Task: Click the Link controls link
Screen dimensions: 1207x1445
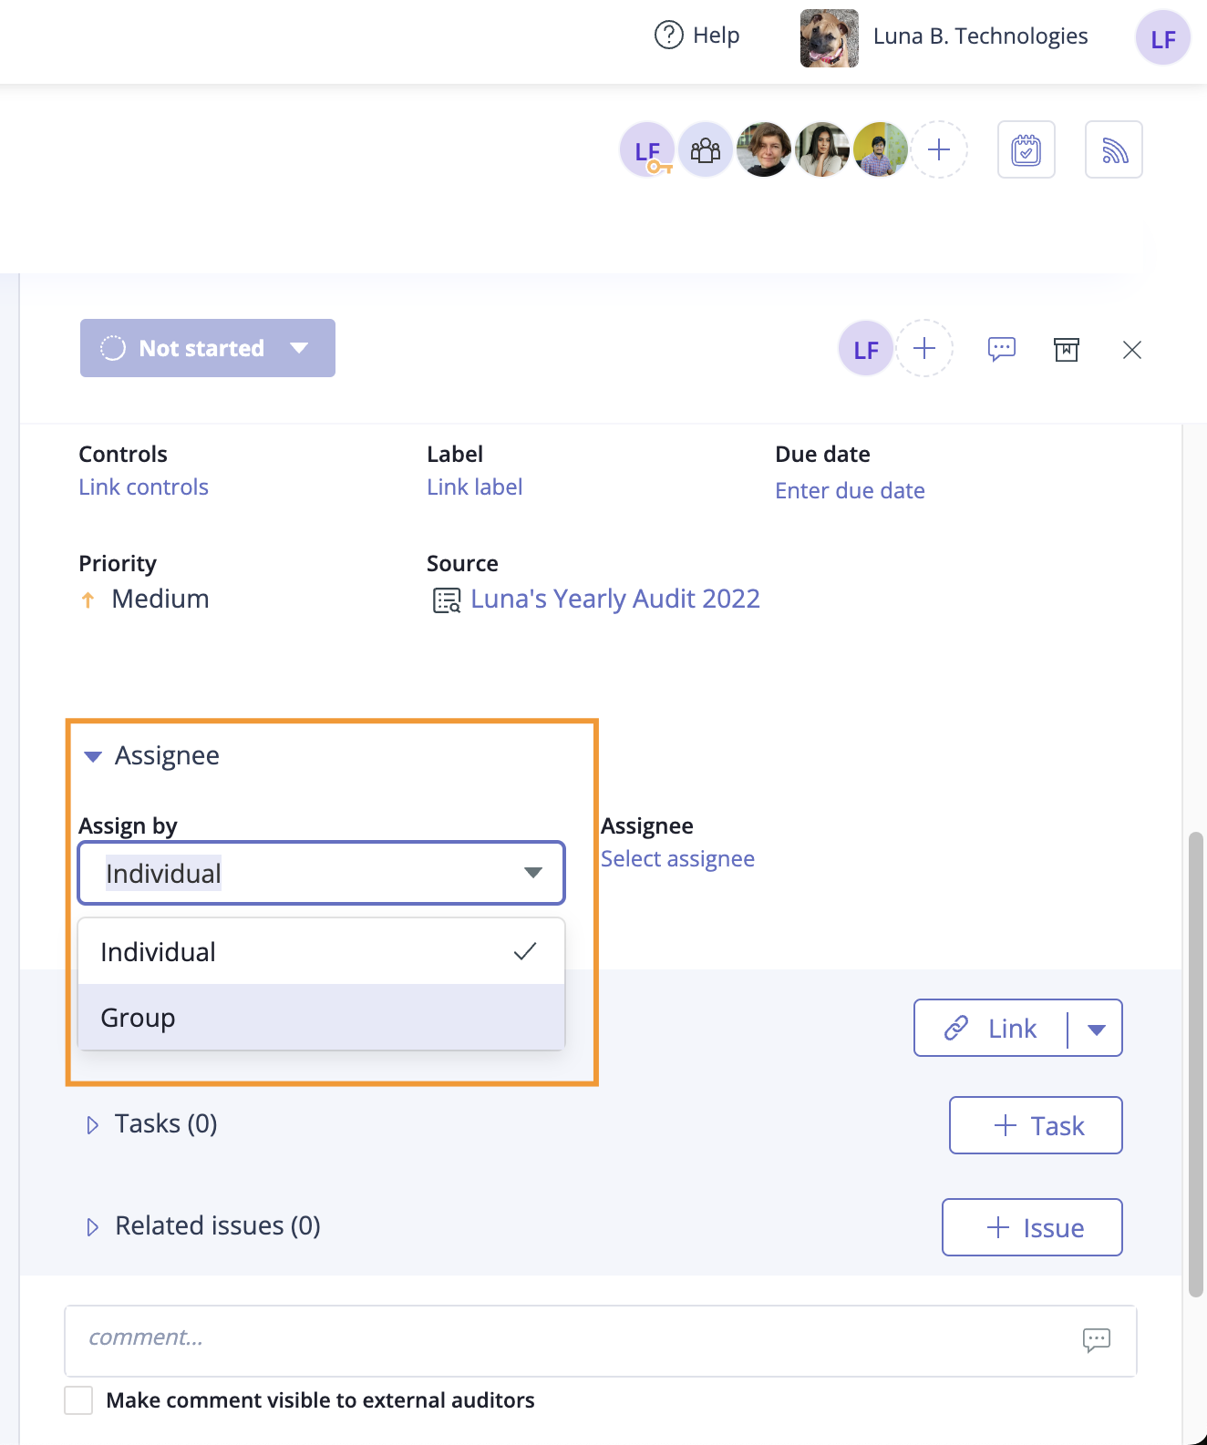Action: [144, 487]
